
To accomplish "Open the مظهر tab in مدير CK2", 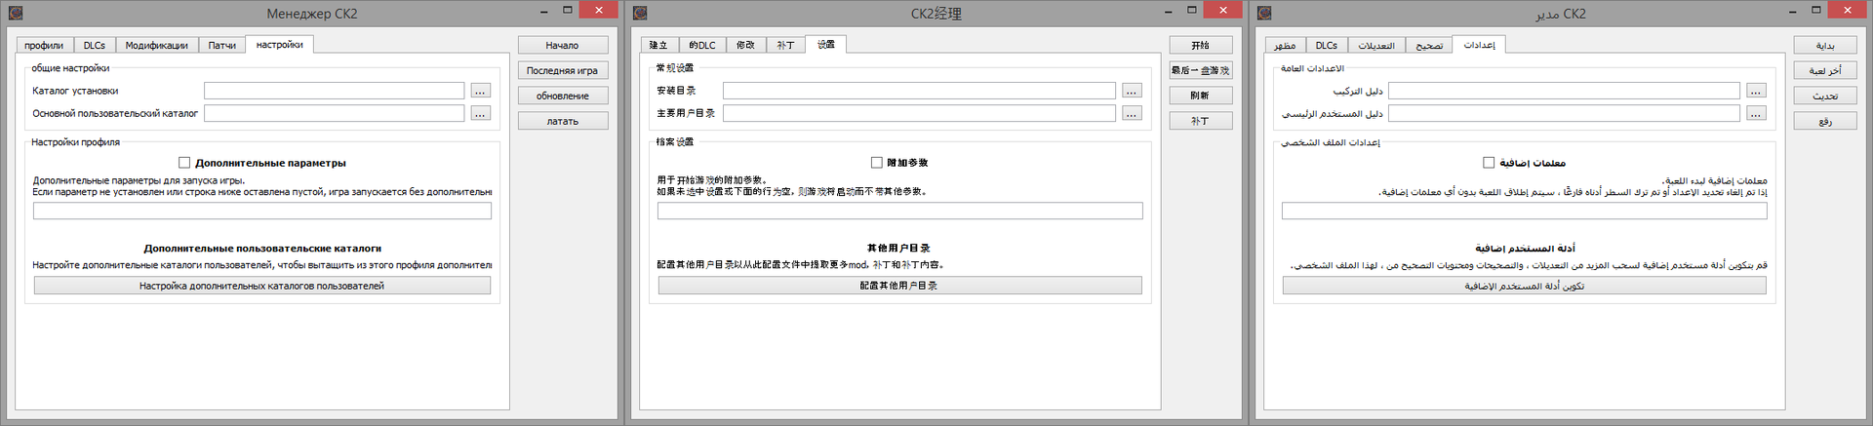I will pyautogui.click(x=1285, y=46).
